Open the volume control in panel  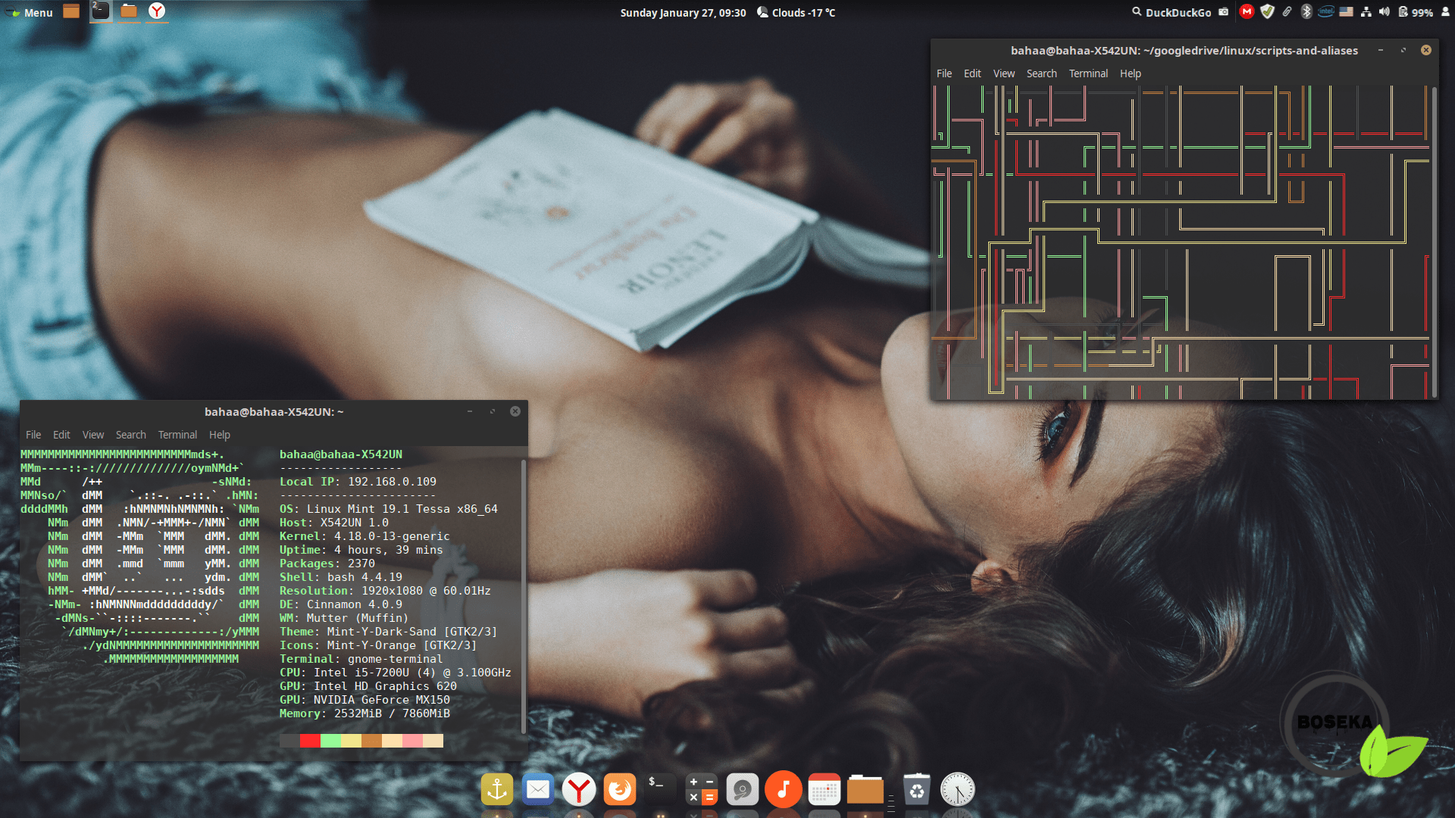1384,12
